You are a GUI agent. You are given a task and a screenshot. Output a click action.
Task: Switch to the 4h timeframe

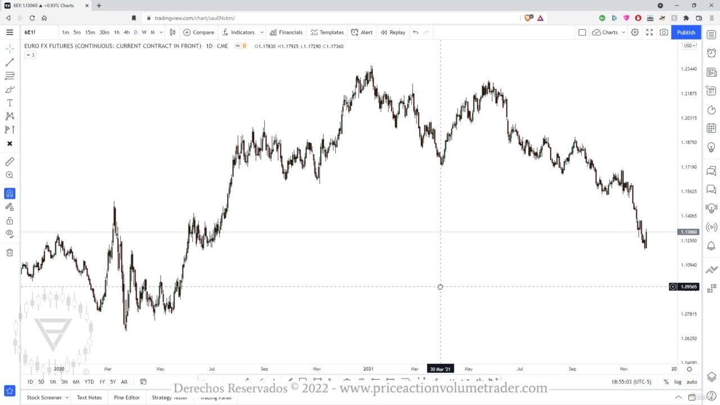point(127,32)
